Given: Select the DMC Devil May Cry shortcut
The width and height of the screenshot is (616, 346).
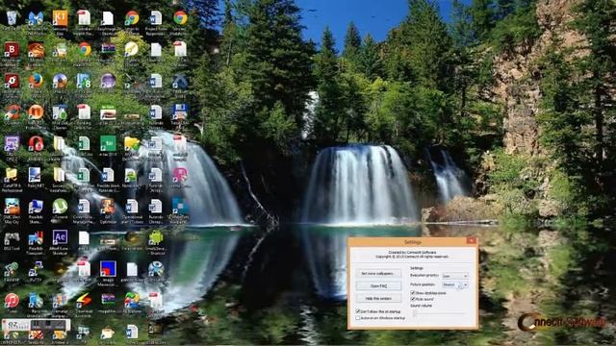Looking at the screenshot, I should tap(12, 206).
